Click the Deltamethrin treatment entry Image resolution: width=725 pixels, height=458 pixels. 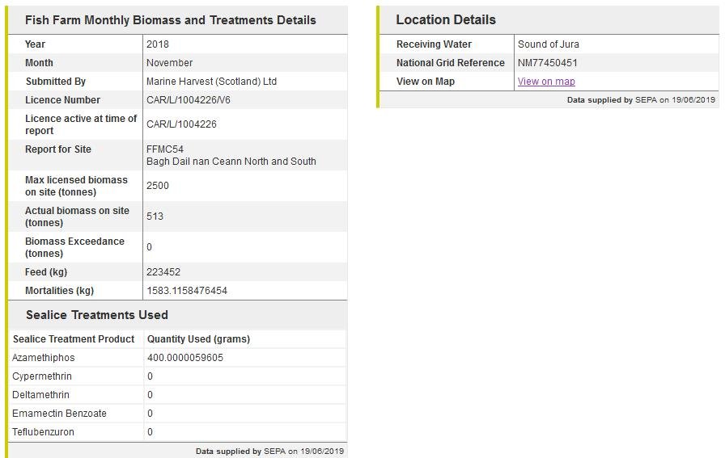point(41,395)
